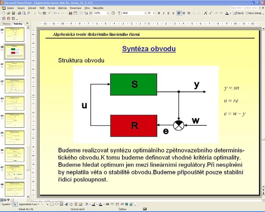Insert a chart using the chart icon
Image resolution: width=265 pixels, height=212 pixels.
click(x=70, y=13)
